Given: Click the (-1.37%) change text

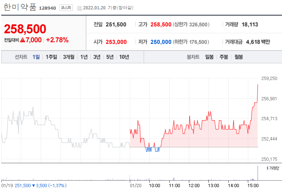Looking at the screenshot, I should pyautogui.click(x=57, y=186).
